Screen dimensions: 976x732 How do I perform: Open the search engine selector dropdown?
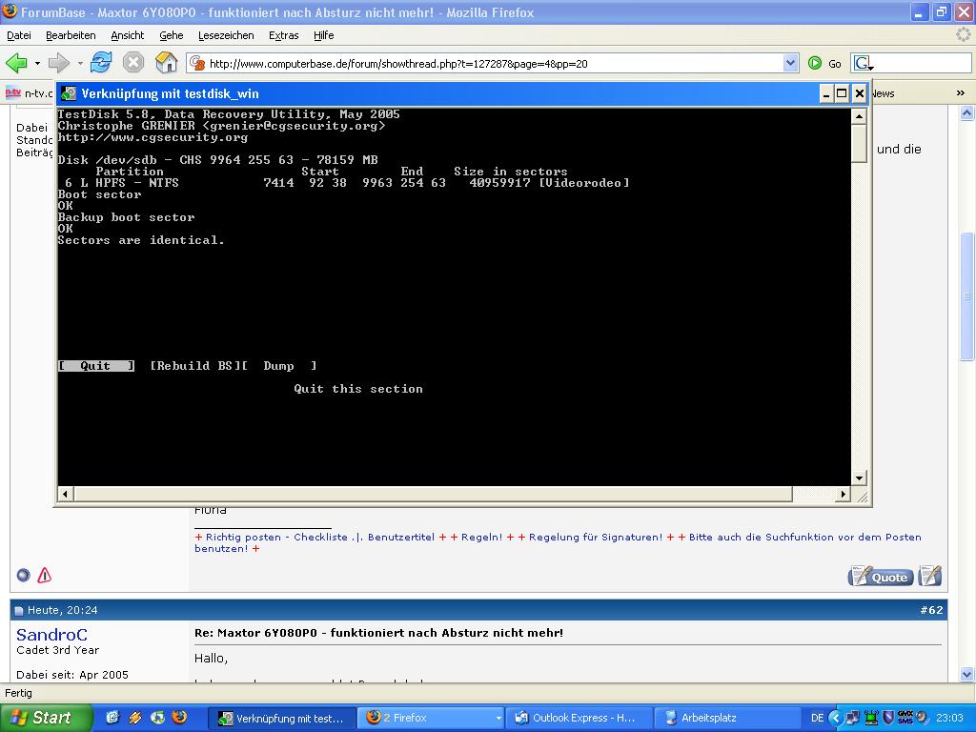tap(864, 64)
